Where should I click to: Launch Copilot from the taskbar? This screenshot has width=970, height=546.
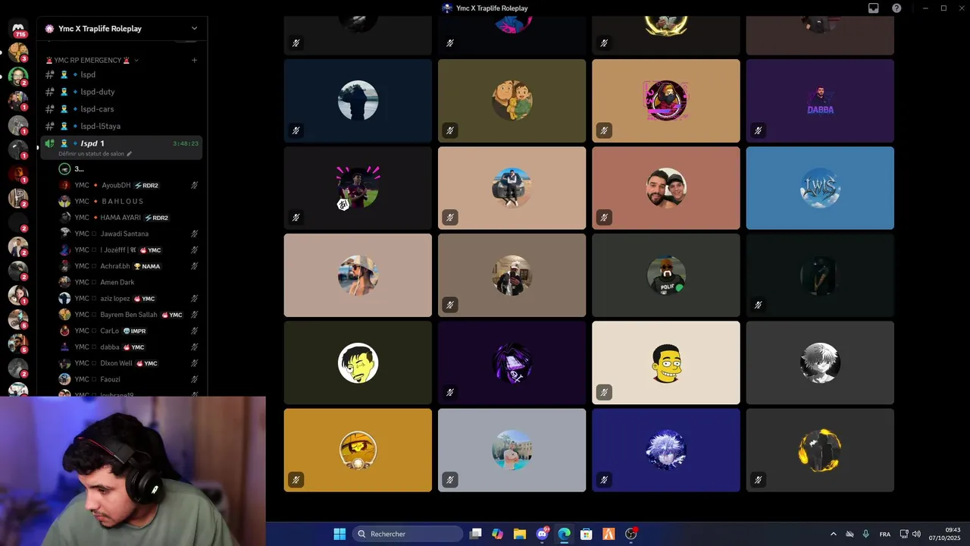(x=497, y=534)
